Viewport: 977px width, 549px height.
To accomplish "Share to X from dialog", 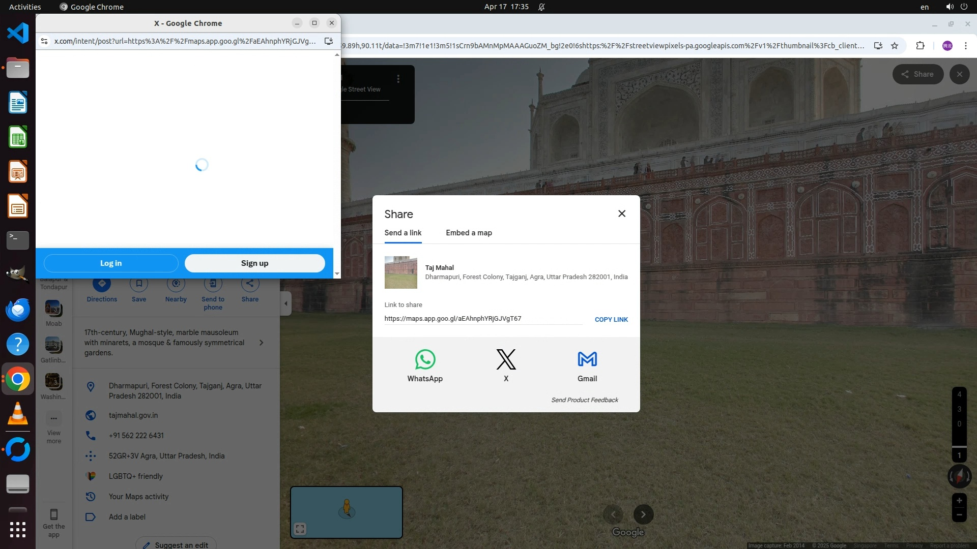I will pyautogui.click(x=506, y=360).
